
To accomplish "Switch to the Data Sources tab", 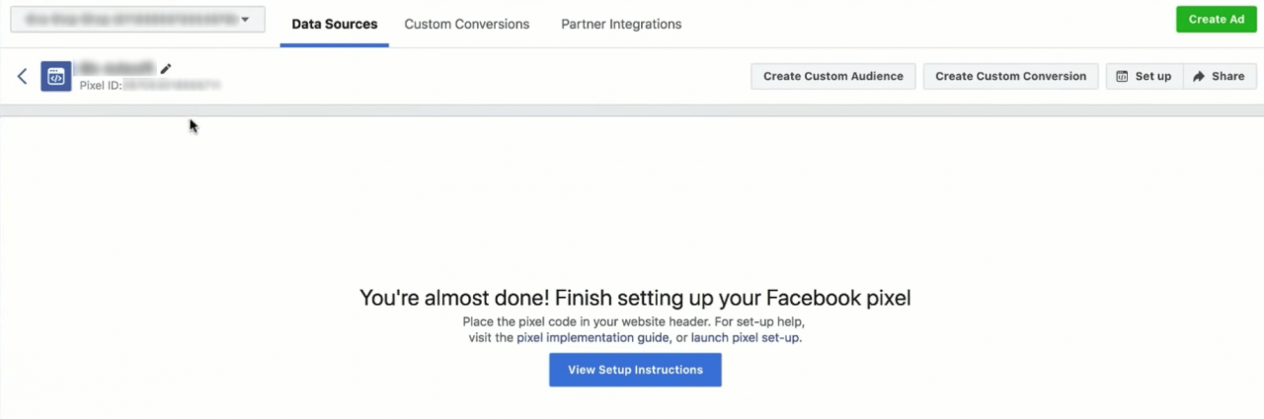I will coord(334,24).
